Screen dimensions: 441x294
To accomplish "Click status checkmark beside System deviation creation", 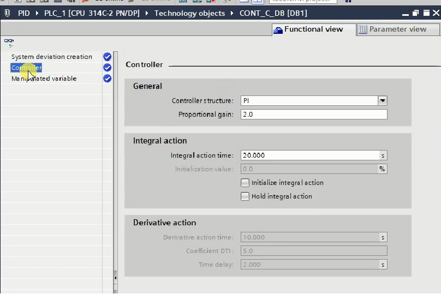I will coord(107,57).
